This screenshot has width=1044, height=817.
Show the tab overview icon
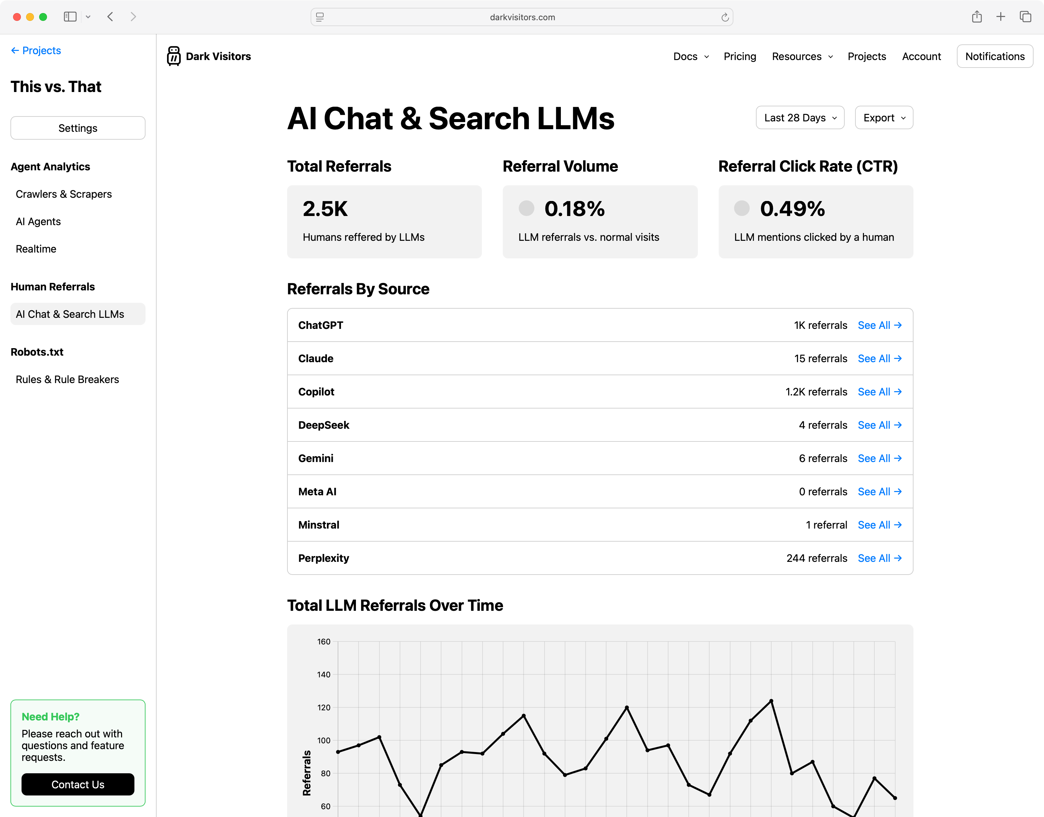[x=1025, y=17]
